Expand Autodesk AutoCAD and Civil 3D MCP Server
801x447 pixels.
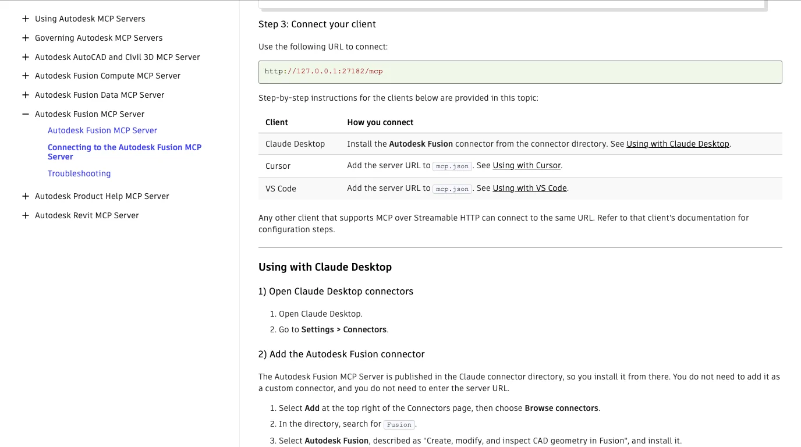click(x=25, y=57)
